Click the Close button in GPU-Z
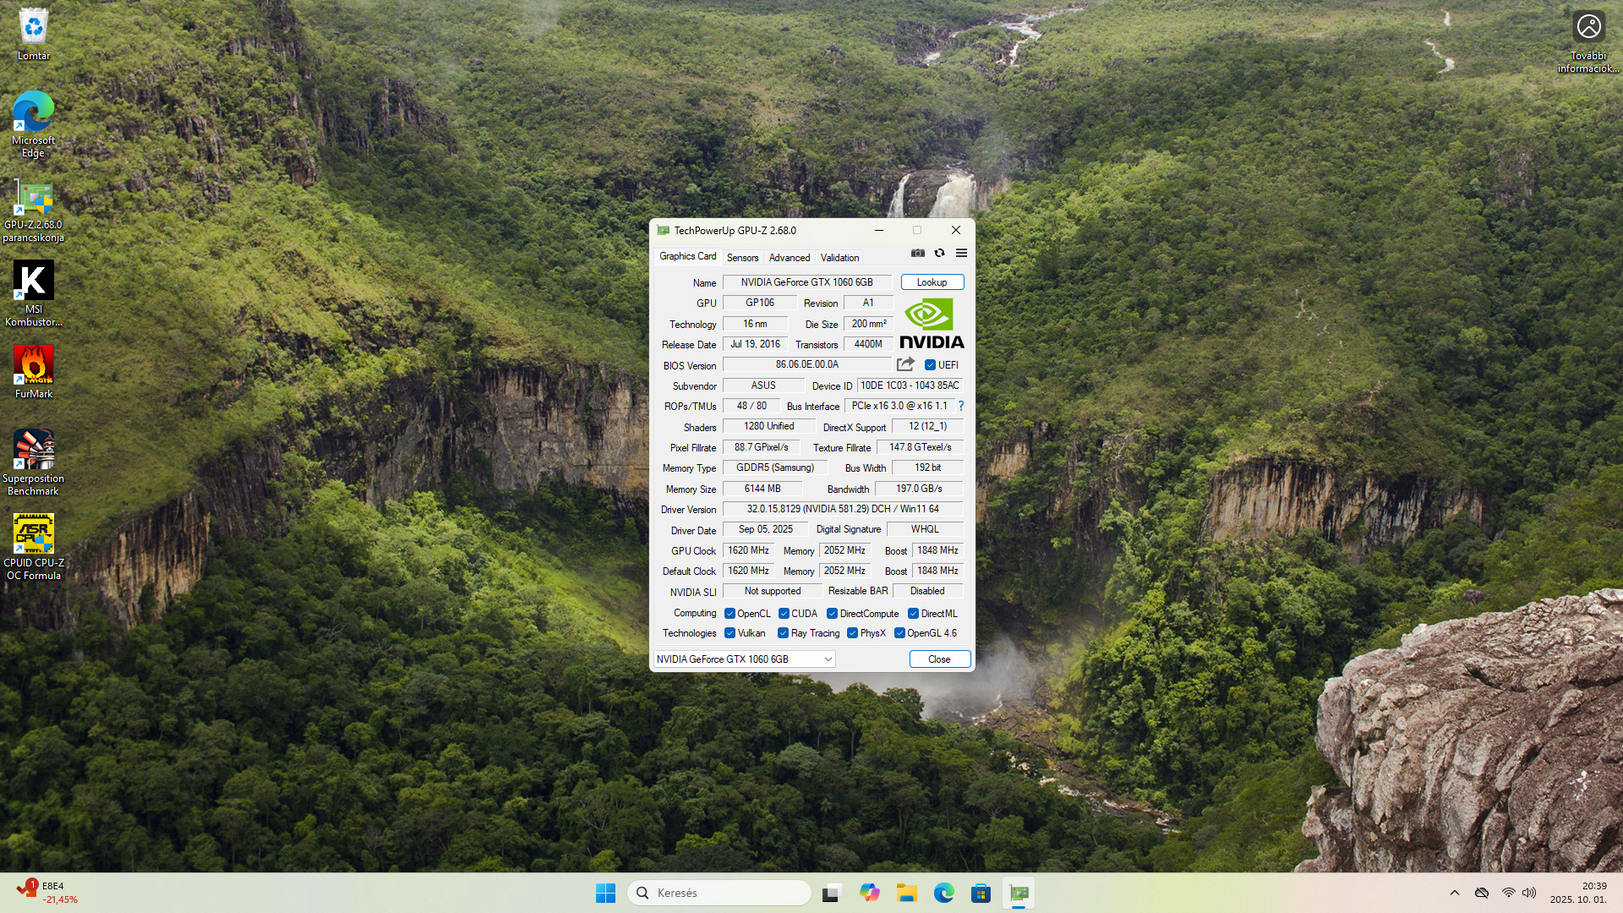The height and width of the screenshot is (913, 1623). coord(939,659)
